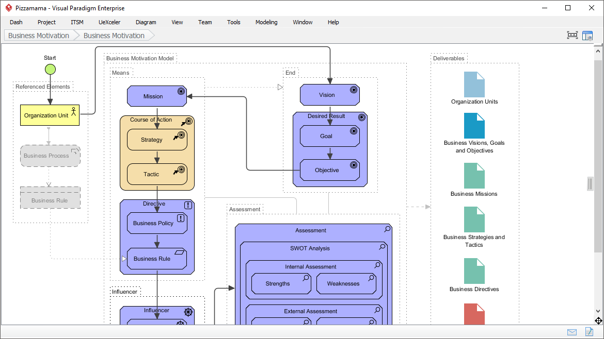This screenshot has width=604, height=339.
Task: Click the gear badge on the Influencer shape
Action: pos(188,312)
